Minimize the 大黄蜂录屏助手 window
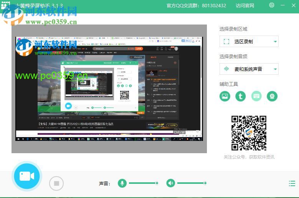Viewport: 299px width, 198px height. (282, 5)
